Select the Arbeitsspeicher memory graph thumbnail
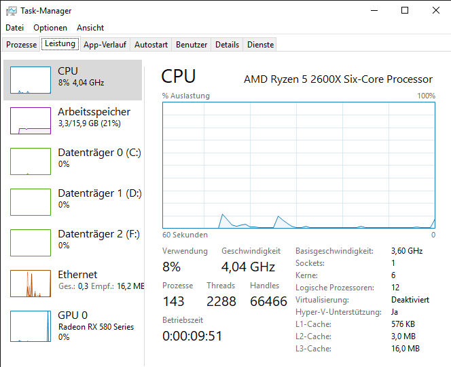Screen dimensions: 451x367 [x=31, y=121]
